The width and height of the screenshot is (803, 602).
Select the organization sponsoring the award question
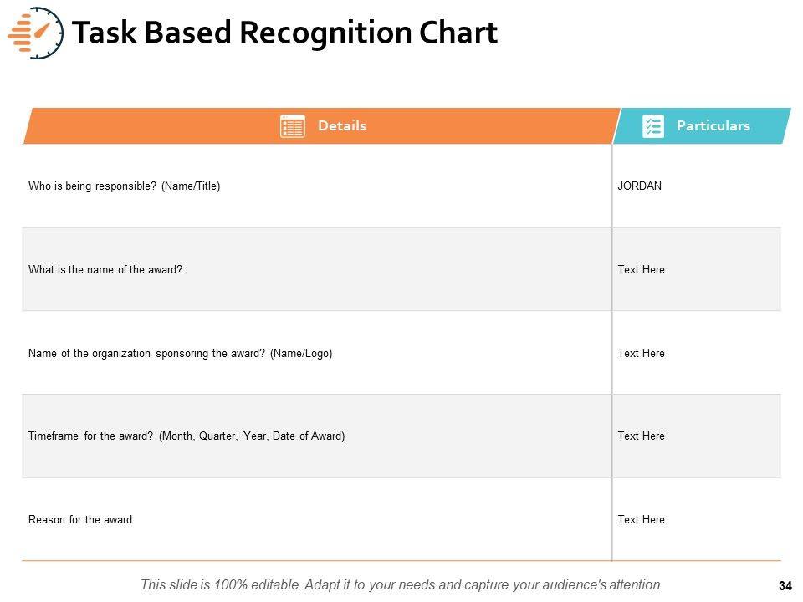(x=181, y=354)
